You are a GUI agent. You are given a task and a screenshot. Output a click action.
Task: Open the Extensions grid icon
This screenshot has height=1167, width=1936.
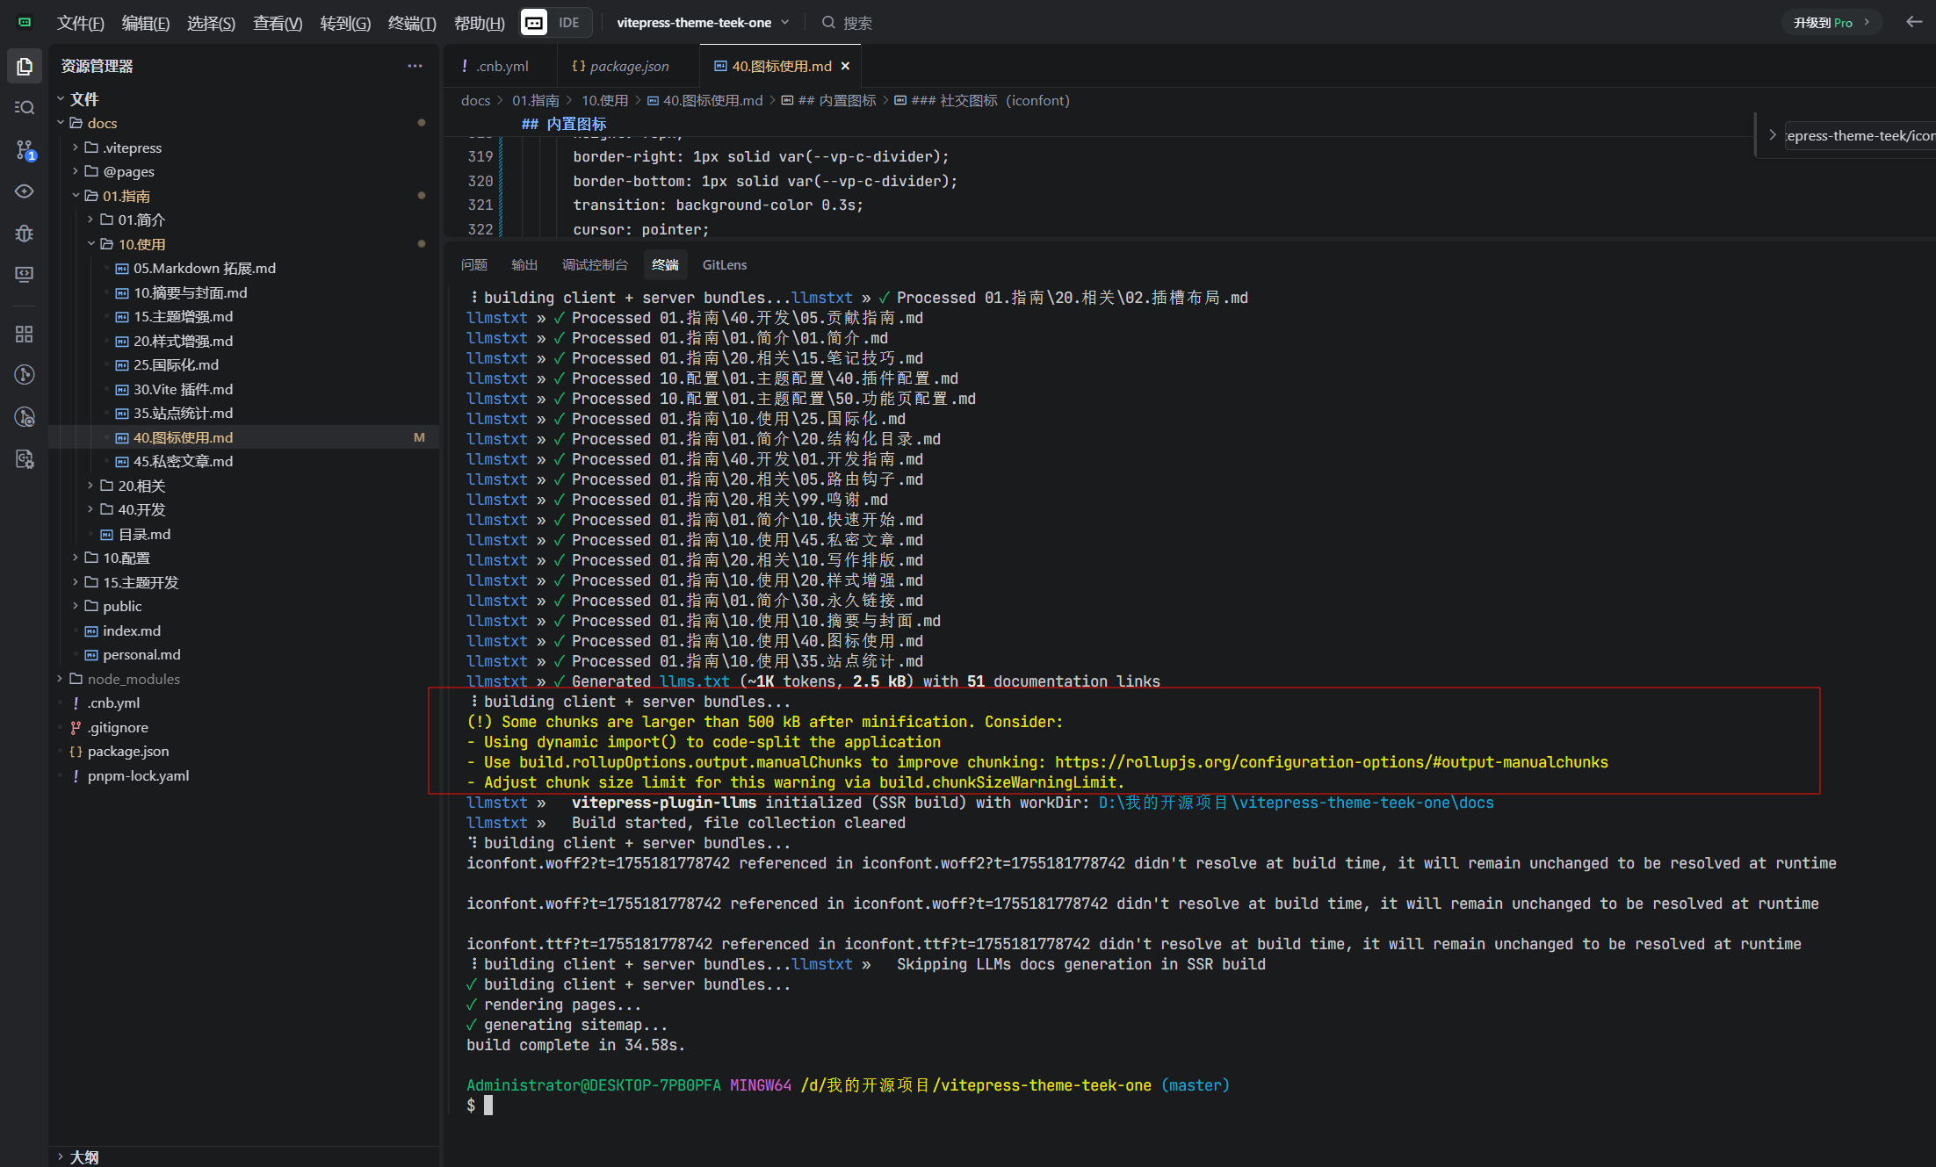[25, 334]
